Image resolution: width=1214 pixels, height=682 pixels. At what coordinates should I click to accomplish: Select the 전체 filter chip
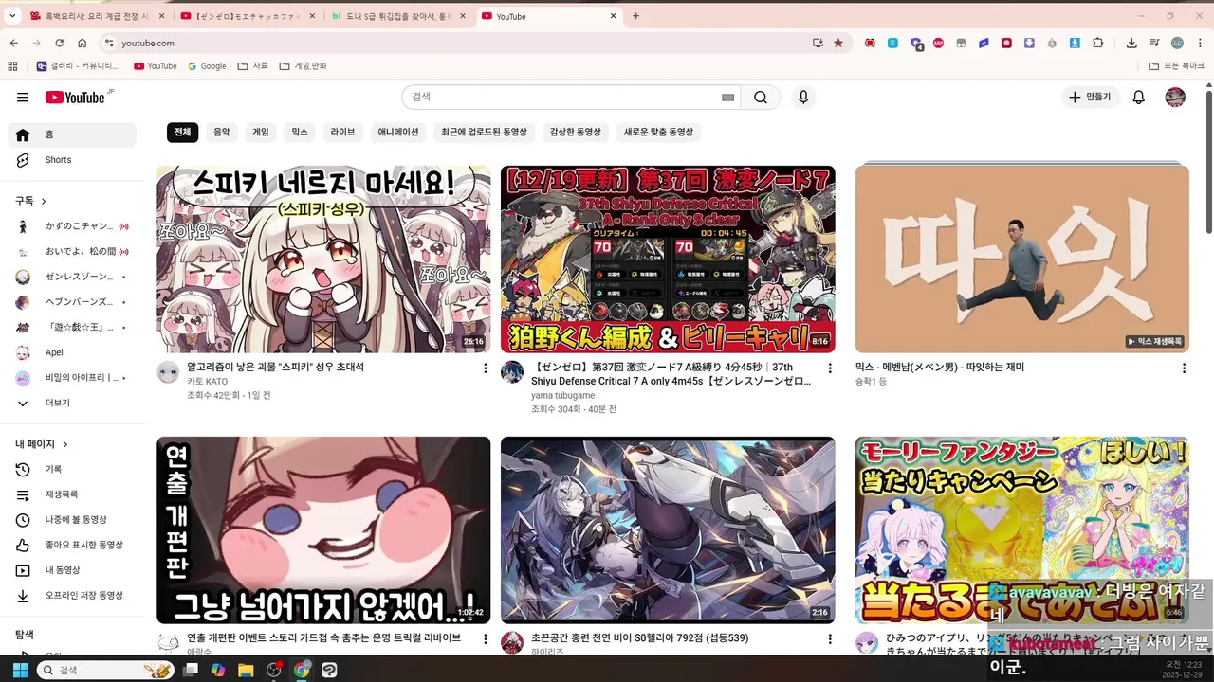(182, 133)
